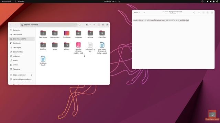
Task: Open Imágenes in the sidebar
Action: point(22,56)
